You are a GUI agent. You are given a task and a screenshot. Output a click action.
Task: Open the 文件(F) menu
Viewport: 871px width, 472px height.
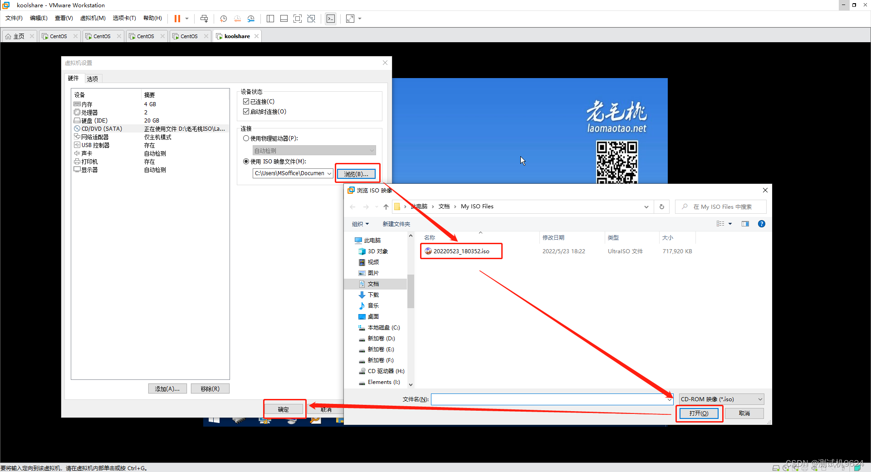[x=14, y=18]
